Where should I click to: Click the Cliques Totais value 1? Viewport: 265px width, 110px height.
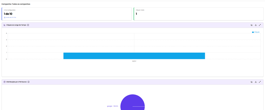point(136,14)
